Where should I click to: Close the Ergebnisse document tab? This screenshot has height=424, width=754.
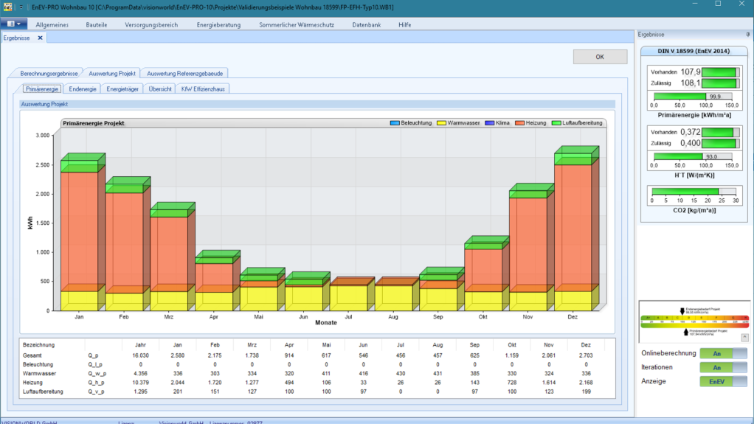point(40,38)
